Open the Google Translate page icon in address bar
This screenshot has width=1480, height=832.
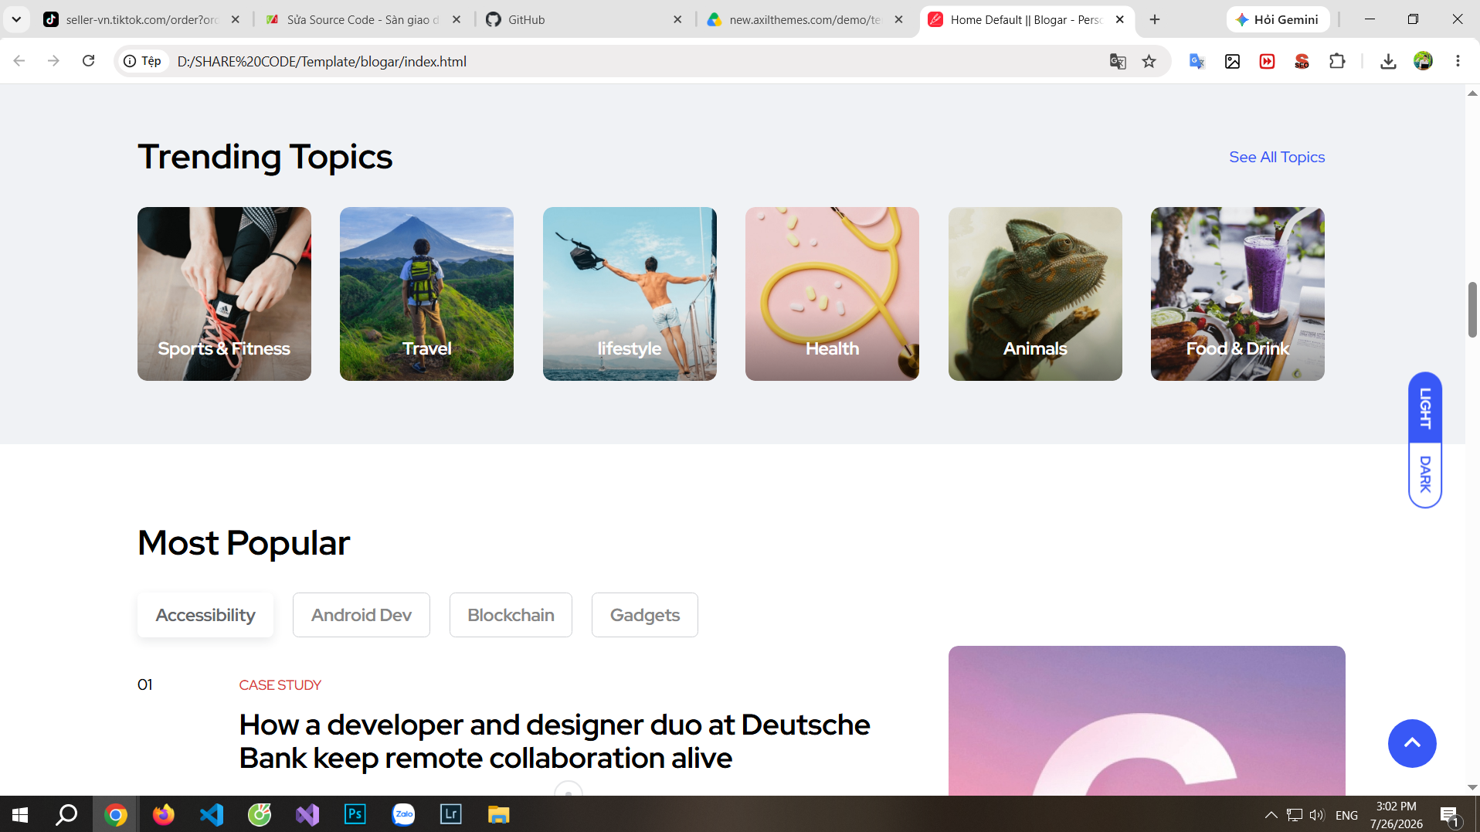(x=1118, y=61)
